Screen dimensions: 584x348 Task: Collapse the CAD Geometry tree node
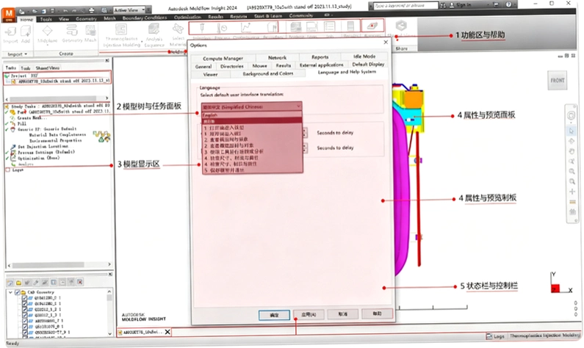[x=10, y=292]
